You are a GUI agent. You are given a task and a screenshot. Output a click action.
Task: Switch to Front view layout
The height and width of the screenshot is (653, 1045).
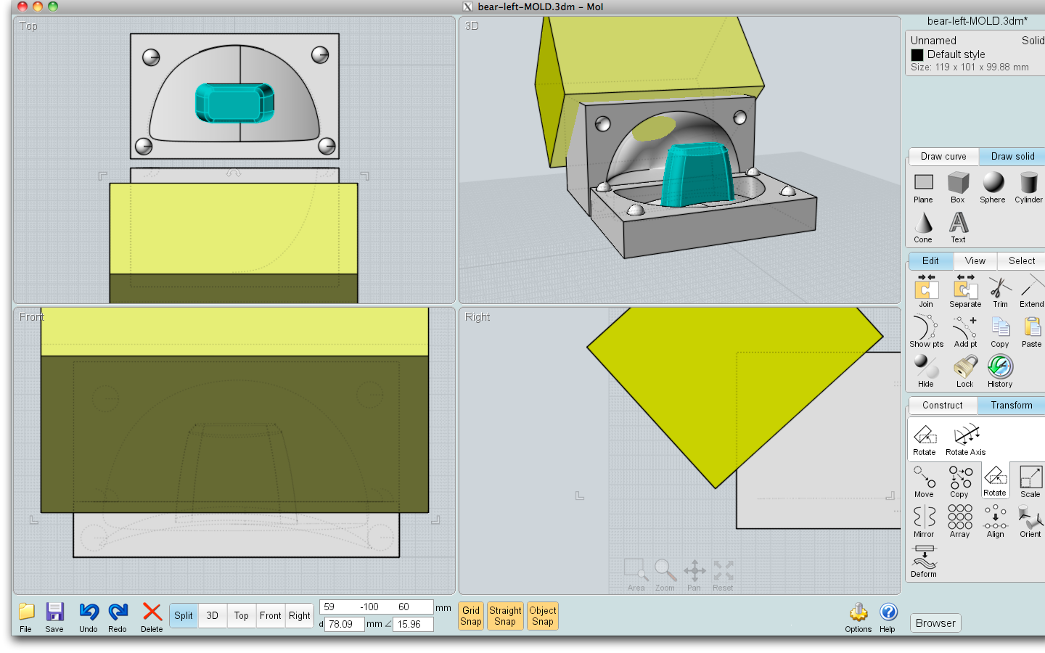(271, 616)
